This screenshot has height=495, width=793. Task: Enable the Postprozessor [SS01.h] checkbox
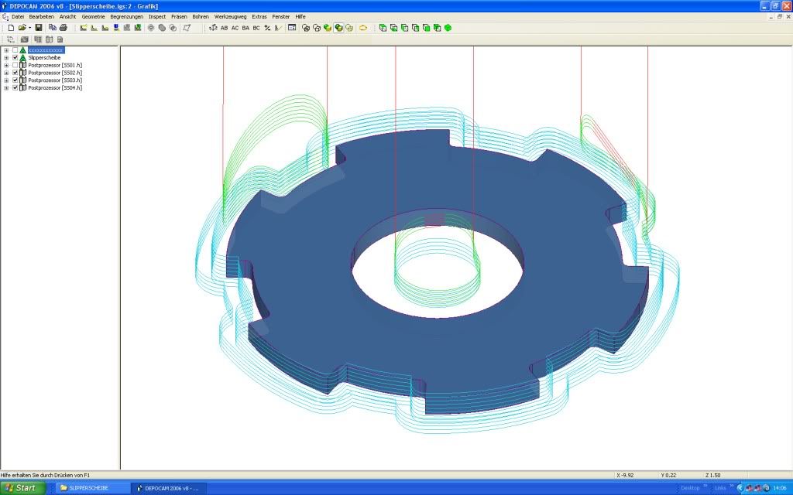[x=15, y=65]
